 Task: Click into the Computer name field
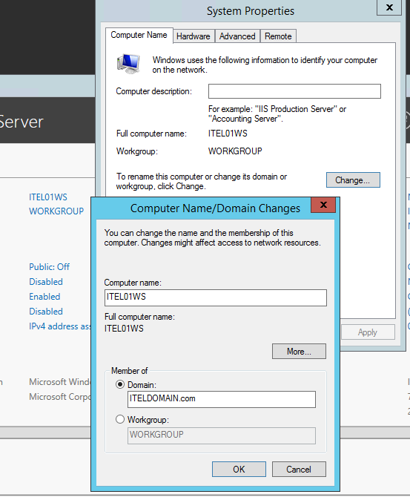pos(216,297)
